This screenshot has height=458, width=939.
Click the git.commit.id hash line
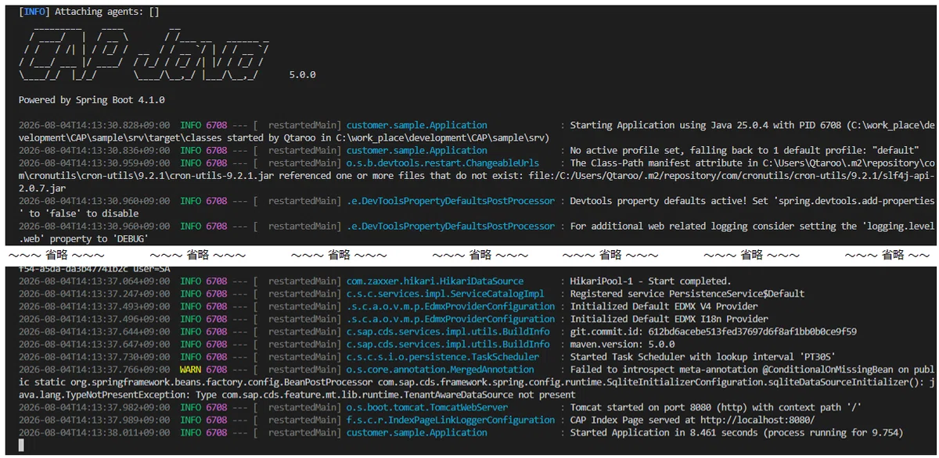click(714, 331)
